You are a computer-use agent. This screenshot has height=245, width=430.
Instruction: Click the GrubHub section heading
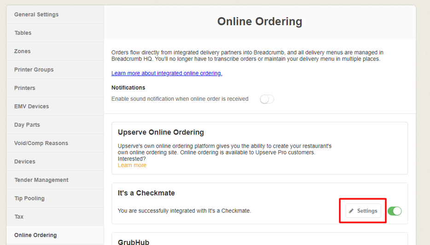point(134,242)
